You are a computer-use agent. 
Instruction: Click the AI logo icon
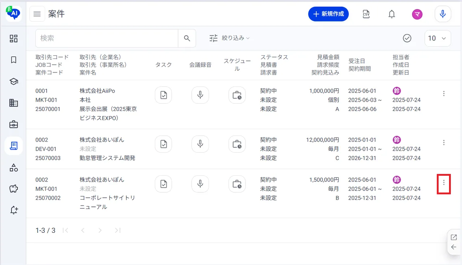tap(14, 13)
